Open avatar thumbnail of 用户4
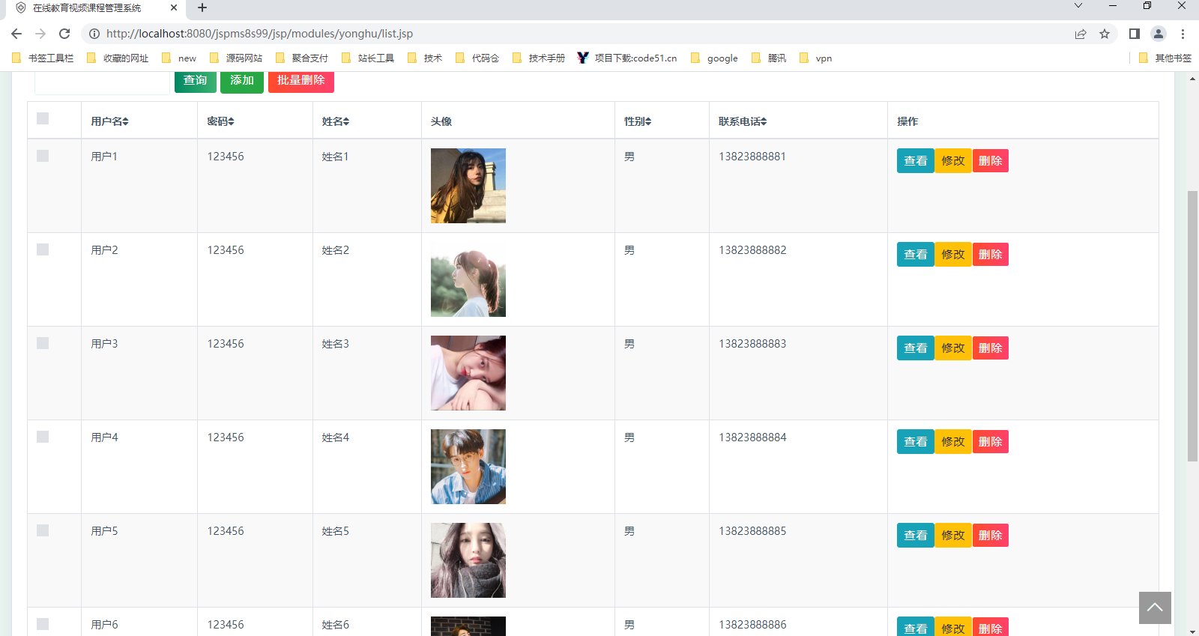Viewport: 1199px width, 636px height. 468,467
